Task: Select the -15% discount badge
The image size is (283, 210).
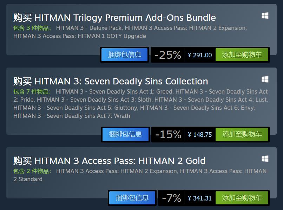Action: (x=168, y=134)
